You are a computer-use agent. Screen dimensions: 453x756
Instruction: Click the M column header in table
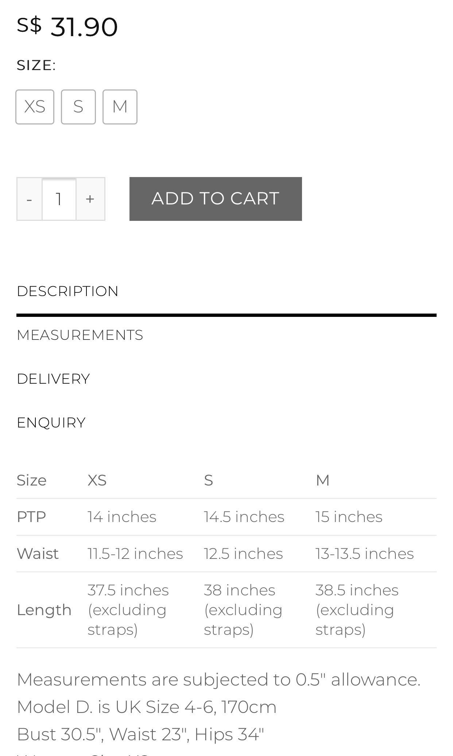tap(322, 480)
